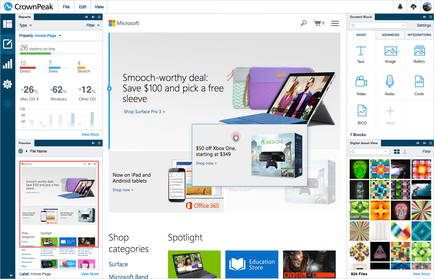Open the notifications bell

pos(400,7)
